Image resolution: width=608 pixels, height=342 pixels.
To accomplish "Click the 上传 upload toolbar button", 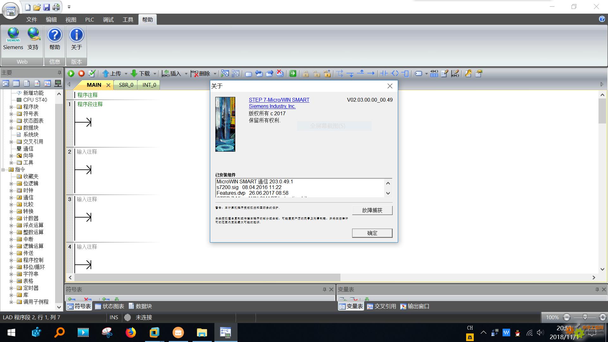I will pos(112,73).
